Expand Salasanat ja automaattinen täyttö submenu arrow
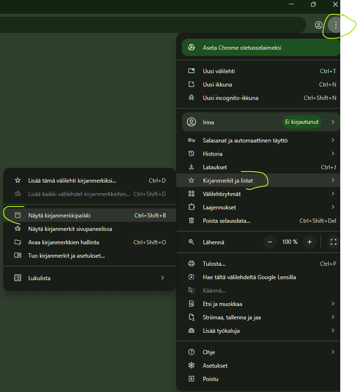 click(x=333, y=140)
